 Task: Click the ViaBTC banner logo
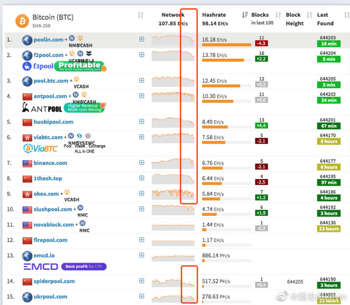tap(41, 148)
